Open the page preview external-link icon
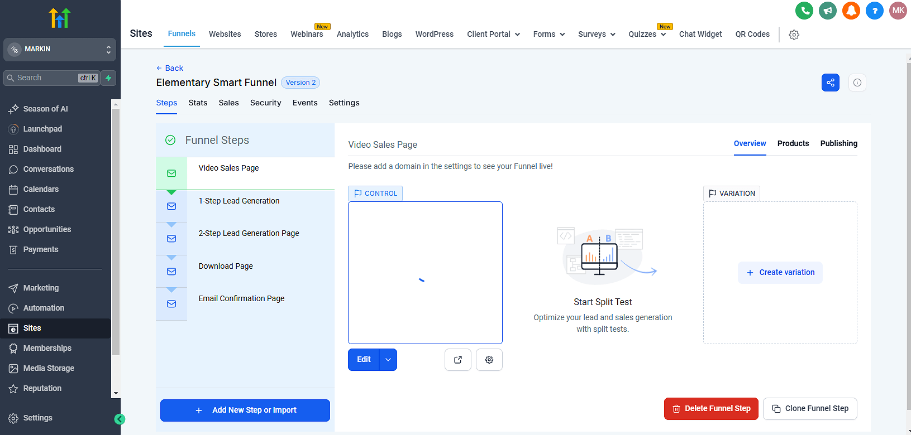This screenshot has width=911, height=435. [458, 360]
